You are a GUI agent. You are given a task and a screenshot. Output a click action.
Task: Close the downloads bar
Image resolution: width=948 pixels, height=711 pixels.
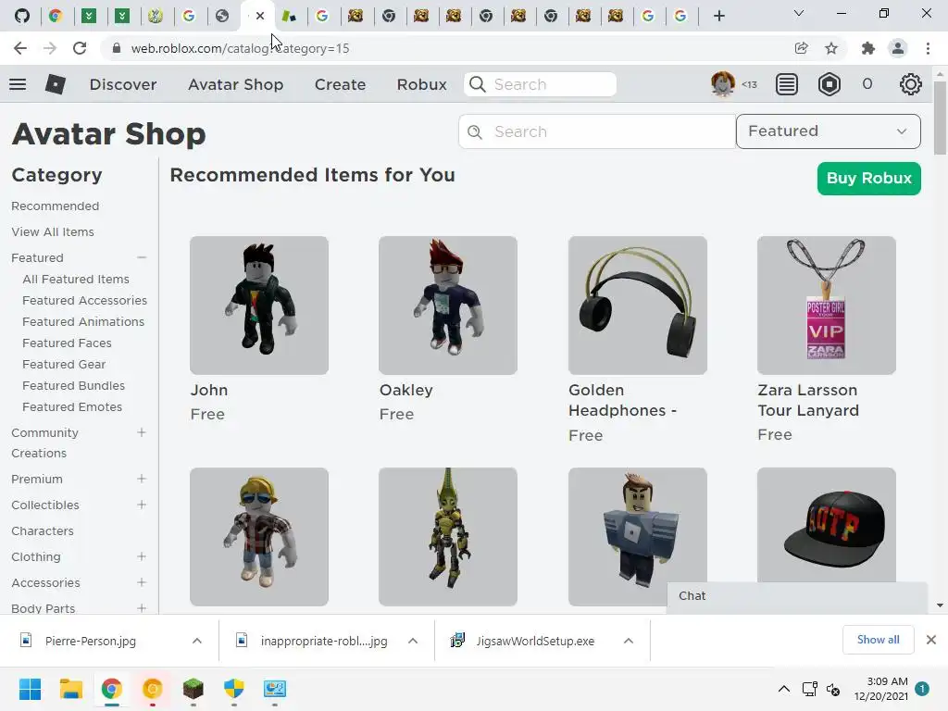pyautogui.click(x=931, y=640)
